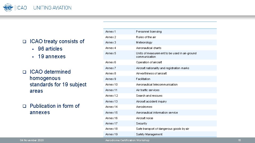Click the 'Annex 7' table cell

pyautogui.click(x=119, y=68)
